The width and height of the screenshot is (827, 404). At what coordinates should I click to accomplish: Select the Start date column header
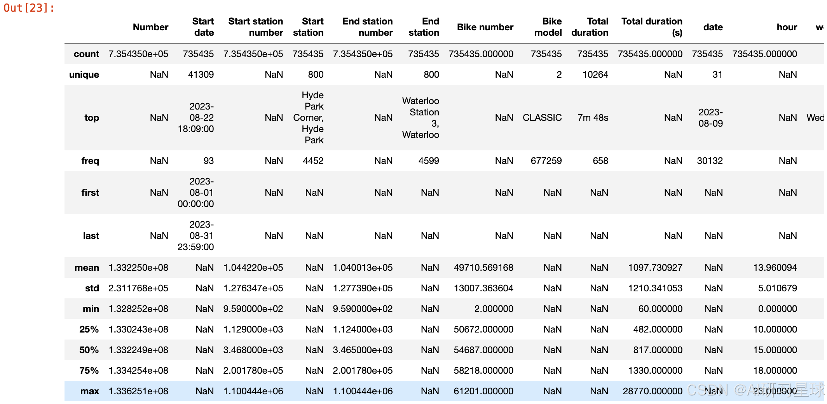tap(203, 27)
